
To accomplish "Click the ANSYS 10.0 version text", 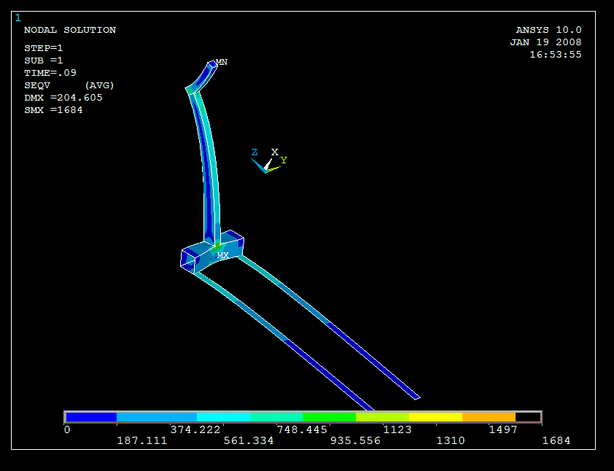I will pyautogui.click(x=548, y=30).
